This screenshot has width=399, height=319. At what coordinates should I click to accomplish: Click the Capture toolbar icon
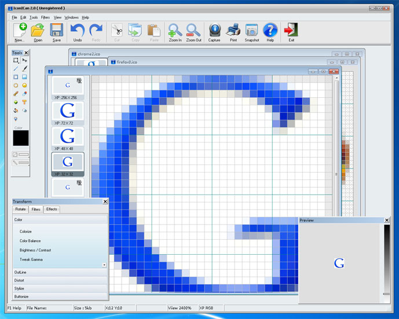214,32
